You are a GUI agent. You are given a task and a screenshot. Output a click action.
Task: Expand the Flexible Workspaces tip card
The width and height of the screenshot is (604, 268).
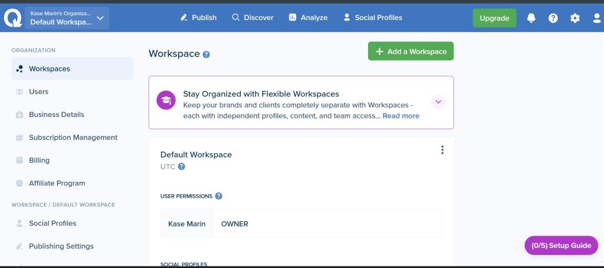[438, 102]
